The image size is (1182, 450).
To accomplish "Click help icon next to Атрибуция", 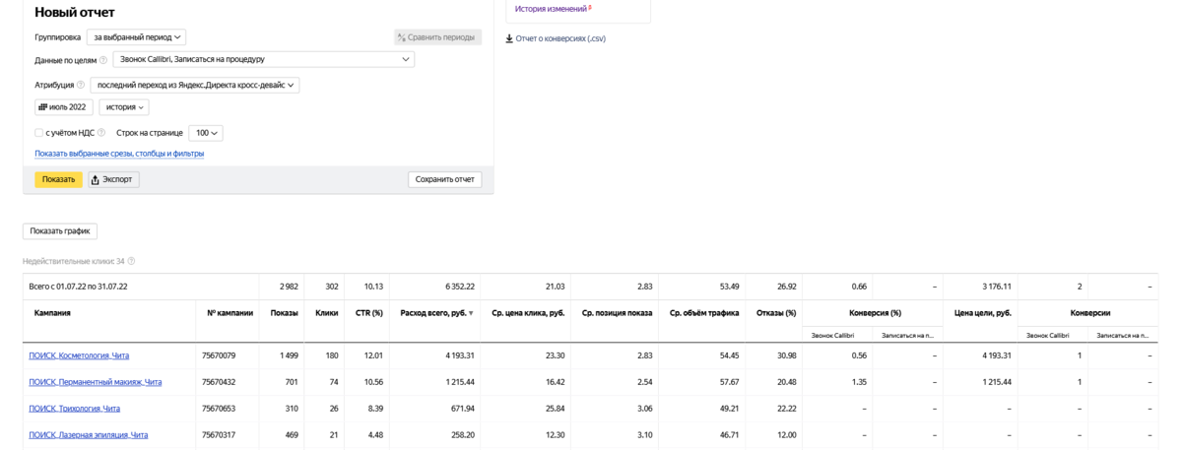I will click(x=81, y=85).
